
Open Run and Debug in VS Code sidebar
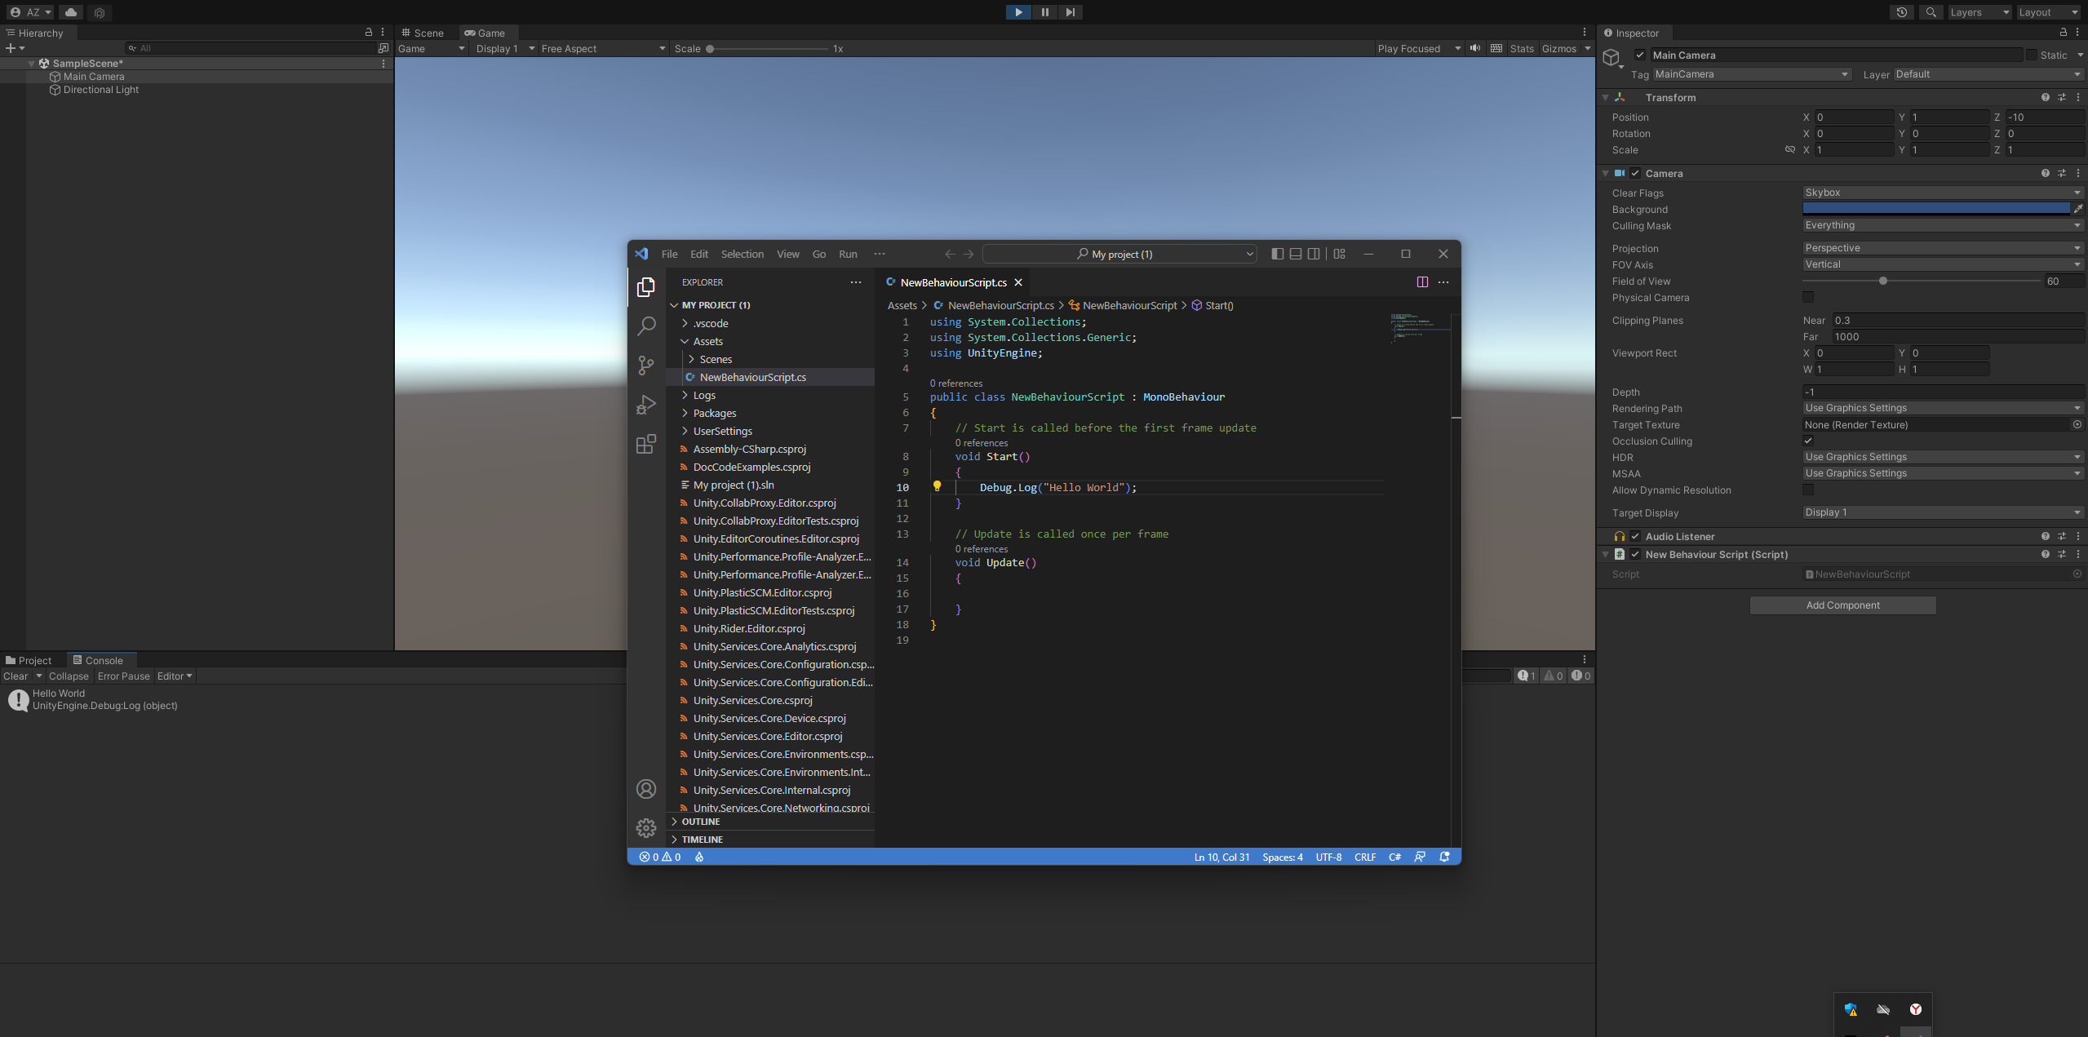(645, 405)
